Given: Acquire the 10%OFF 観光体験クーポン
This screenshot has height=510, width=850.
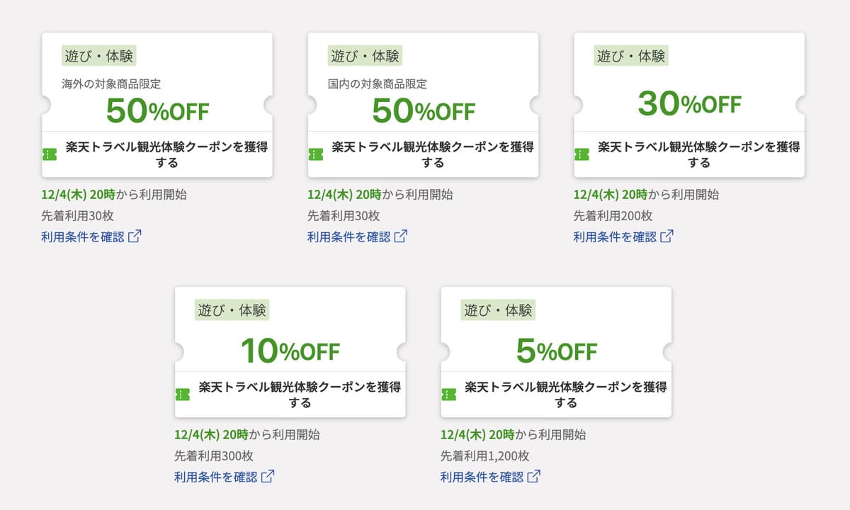Looking at the screenshot, I should (292, 394).
